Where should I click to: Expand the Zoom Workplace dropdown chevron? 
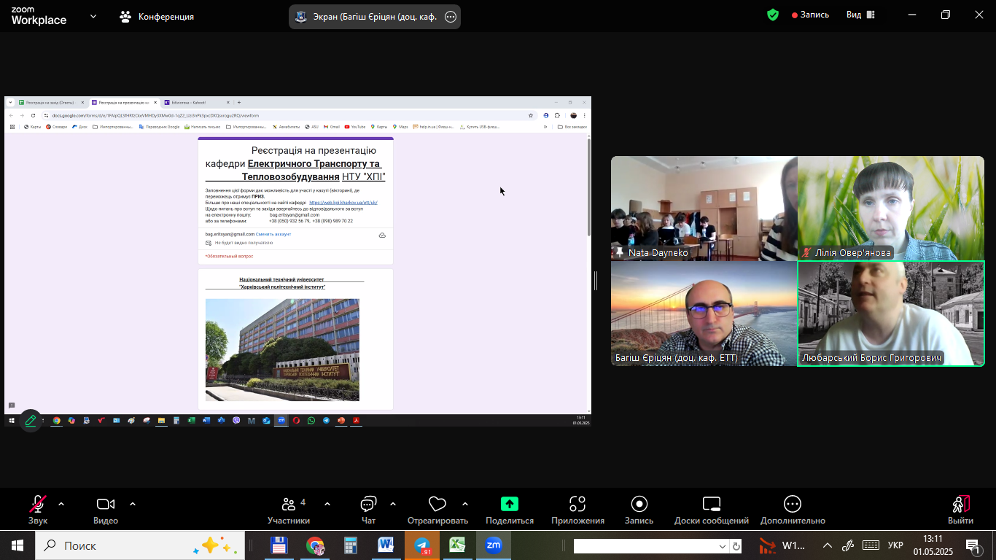(x=93, y=16)
